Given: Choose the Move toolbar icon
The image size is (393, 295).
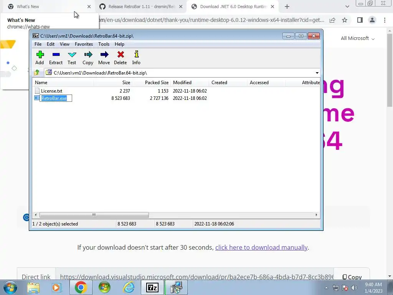Looking at the screenshot, I should point(104,58).
